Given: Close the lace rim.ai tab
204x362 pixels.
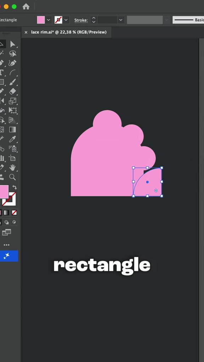Looking at the screenshot, I should tap(26, 32).
